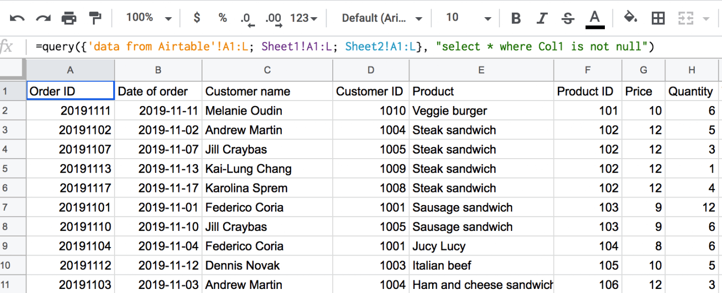Open the 123 more formats menu
Viewport: 722px width, 293px height.
(x=304, y=18)
